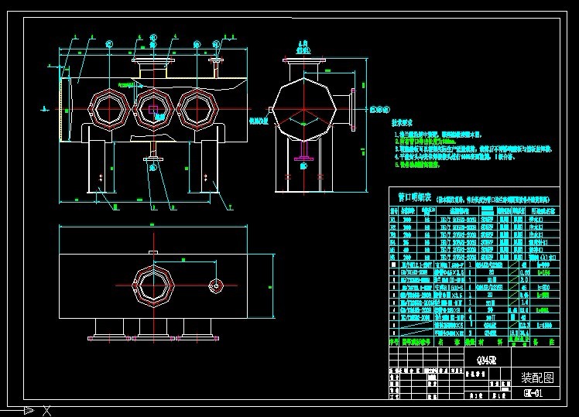
Task: Select the magenta drain flange in side view
Action: [x=303, y=159]
